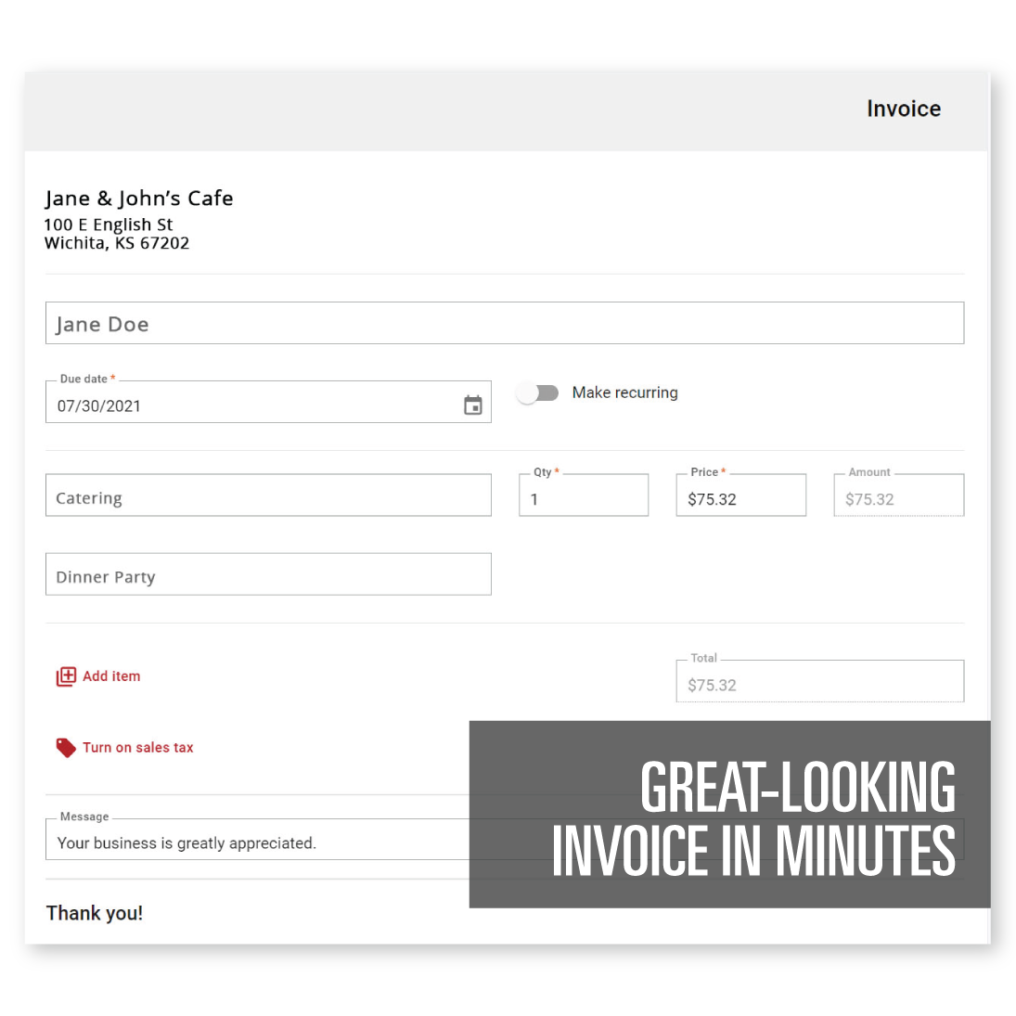
Task: Click the 100 E English St address
Action: point(109,225)
